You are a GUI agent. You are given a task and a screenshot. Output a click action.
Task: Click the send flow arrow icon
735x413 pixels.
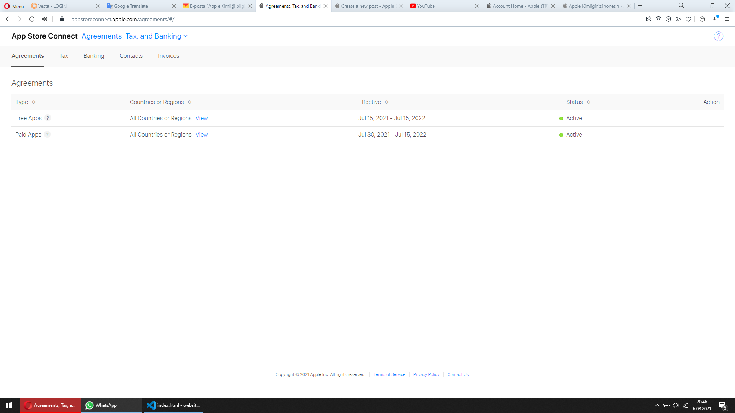[x=678, y=19]
